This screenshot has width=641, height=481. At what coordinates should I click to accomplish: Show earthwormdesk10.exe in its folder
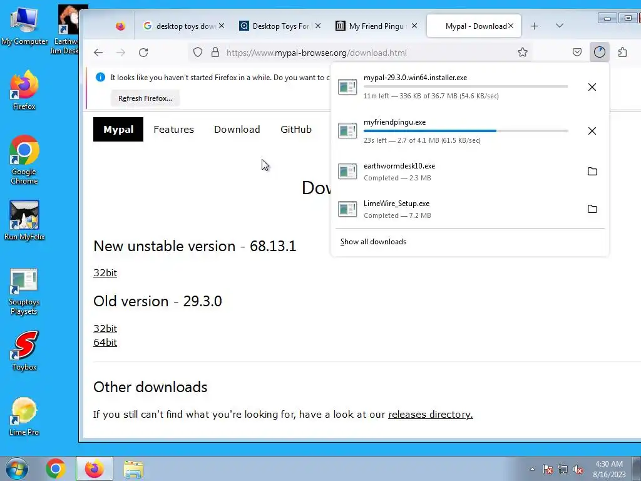tap(592, 172)
